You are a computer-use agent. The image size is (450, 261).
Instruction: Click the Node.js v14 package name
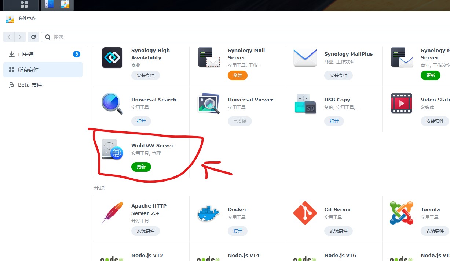click(x=244, y=256)
